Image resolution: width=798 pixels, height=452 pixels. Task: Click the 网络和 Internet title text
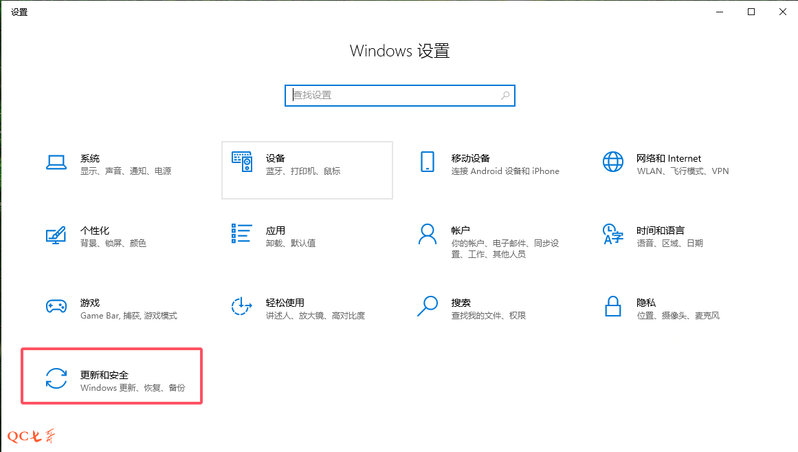click(x=669, y=158)
